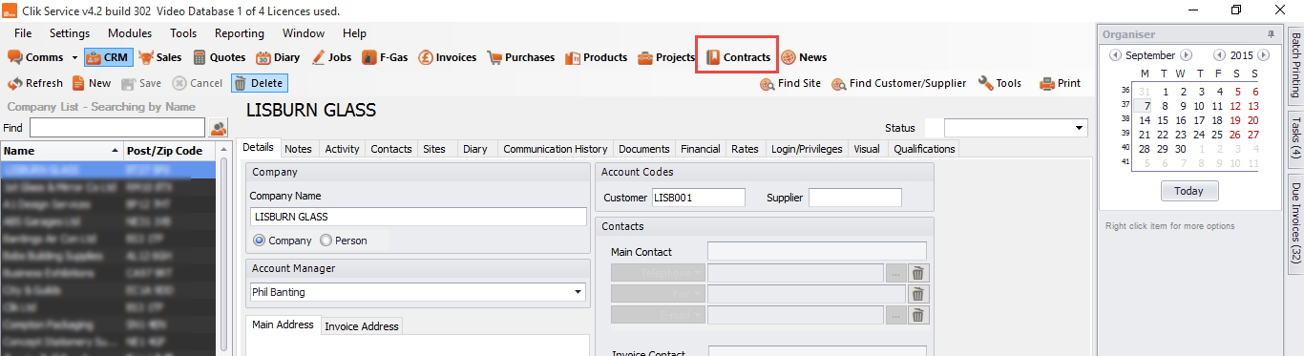
Task: Open the Sales module
Action: click(160, 57)
